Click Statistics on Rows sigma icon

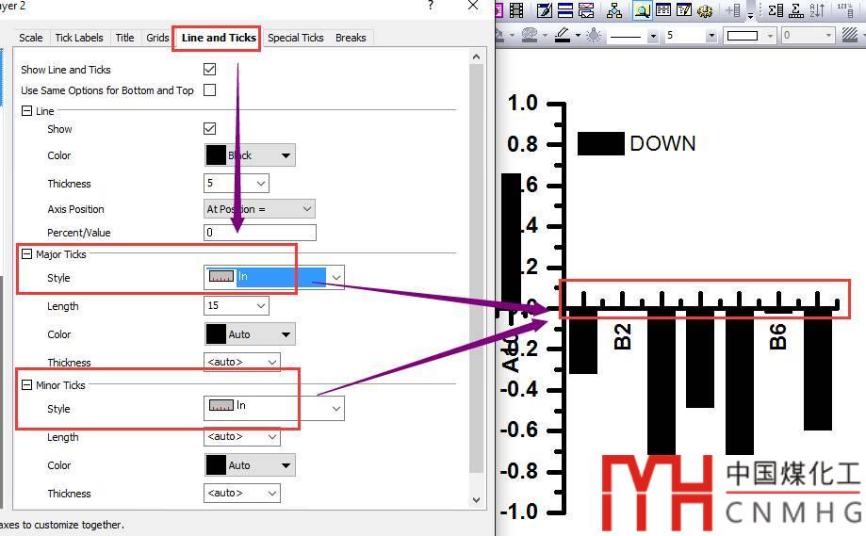[796, 10]
